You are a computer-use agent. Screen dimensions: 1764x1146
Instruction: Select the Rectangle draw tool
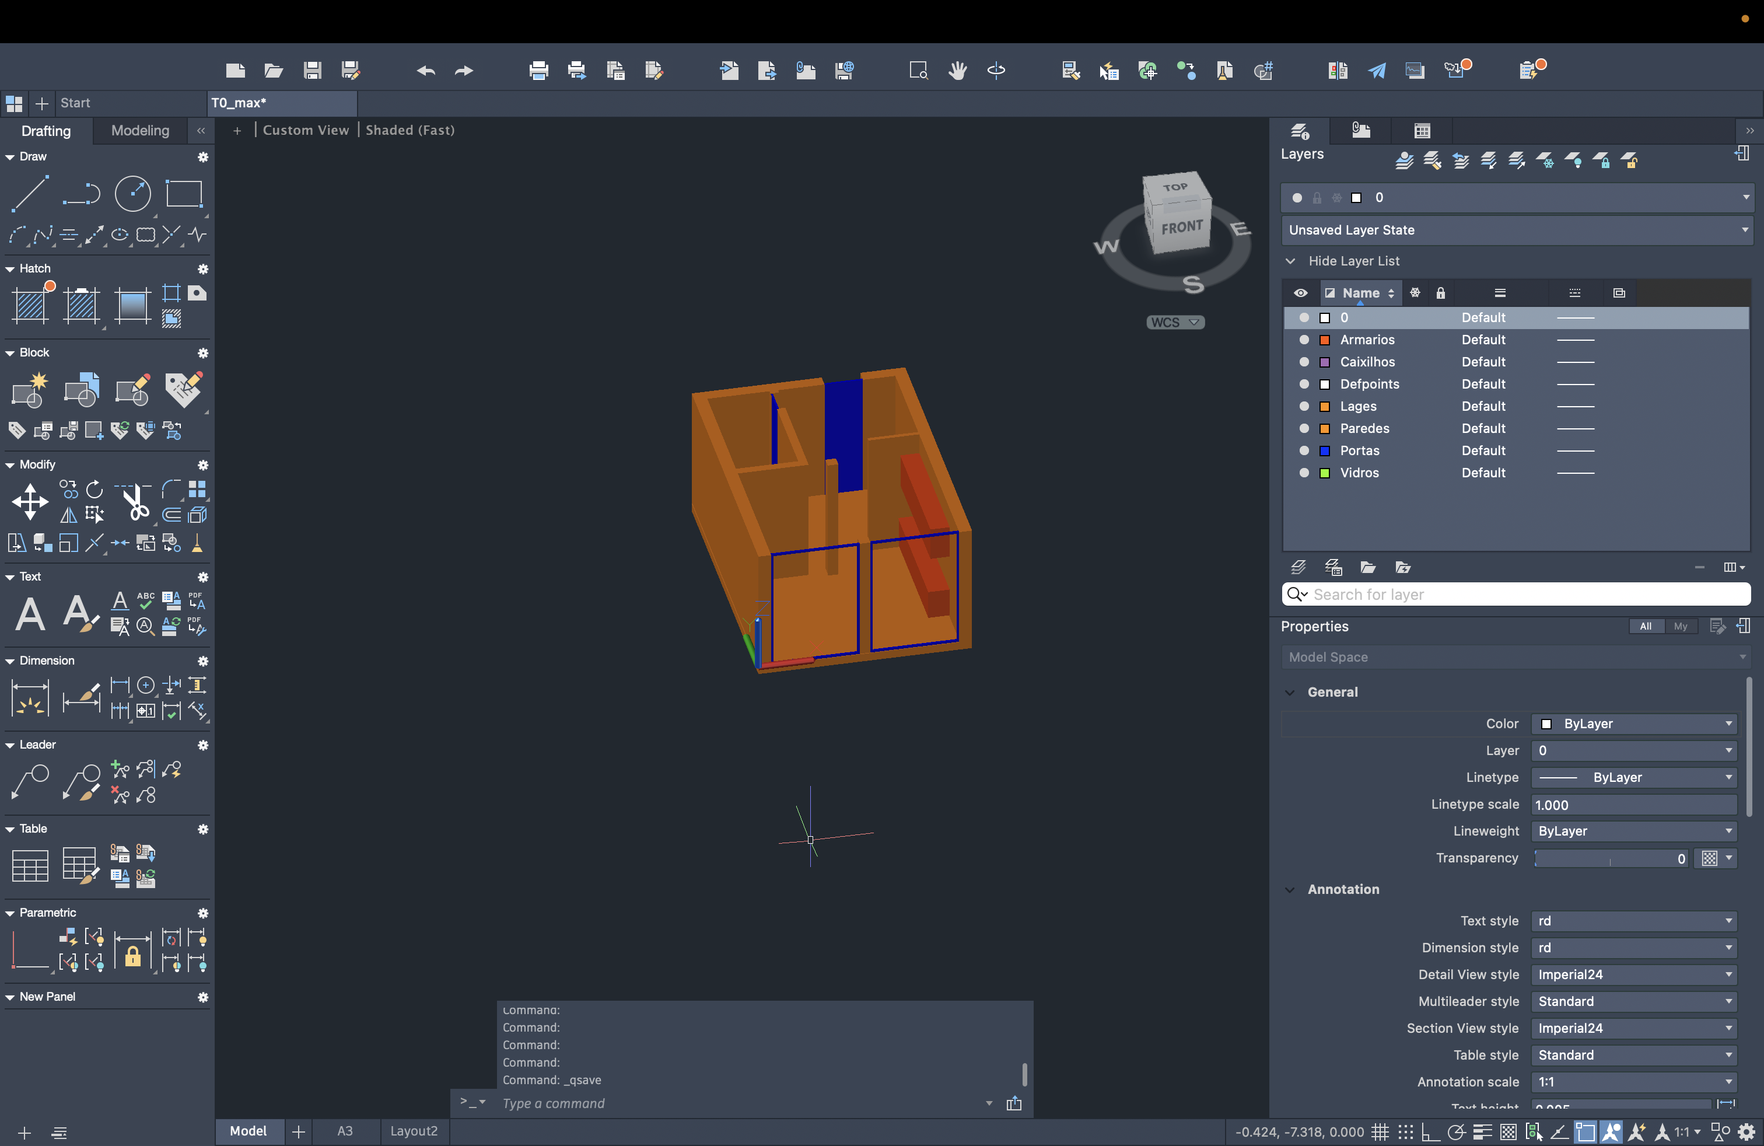point(184,194)
